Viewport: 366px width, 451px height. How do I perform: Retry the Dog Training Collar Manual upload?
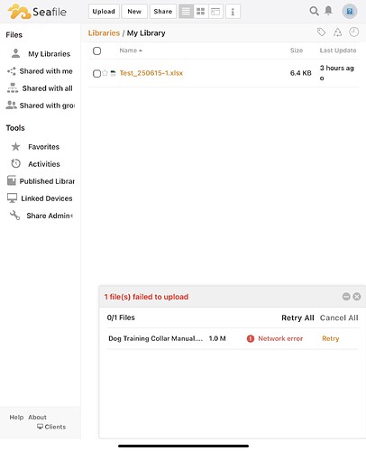330,338
